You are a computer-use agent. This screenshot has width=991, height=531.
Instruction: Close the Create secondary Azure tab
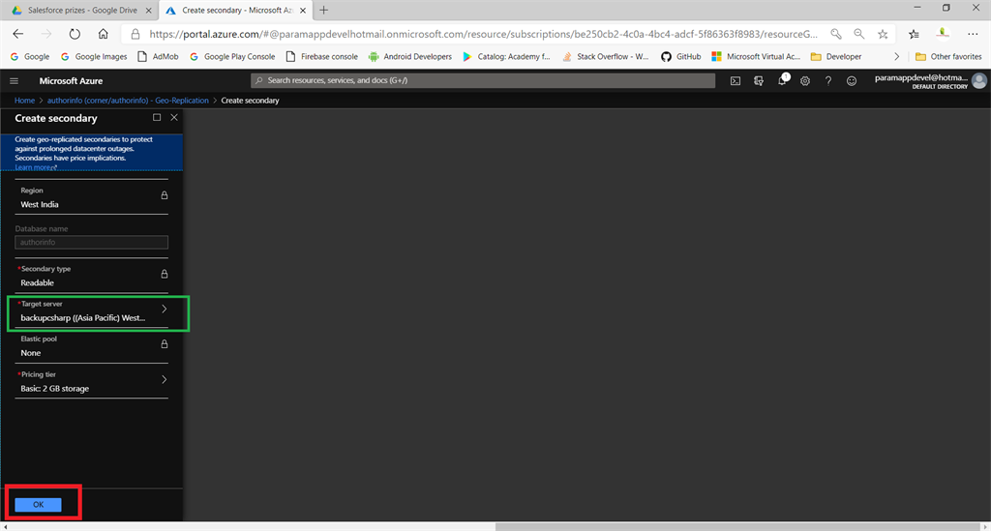(303, 11)
